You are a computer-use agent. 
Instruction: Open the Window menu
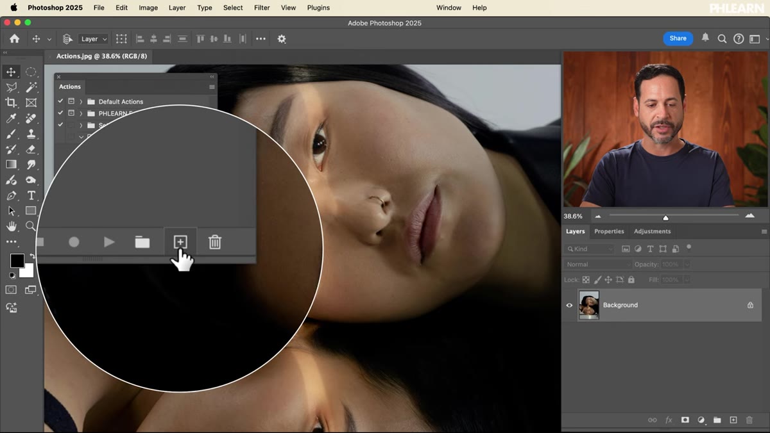(449, 8)
